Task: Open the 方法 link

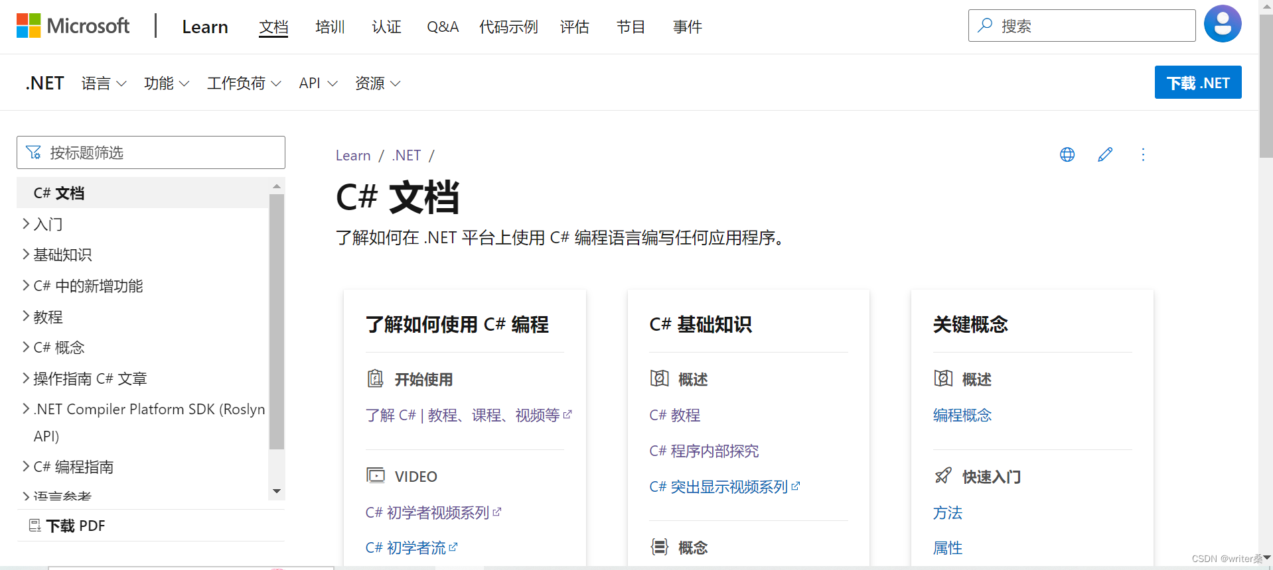Action: (948, 512)
